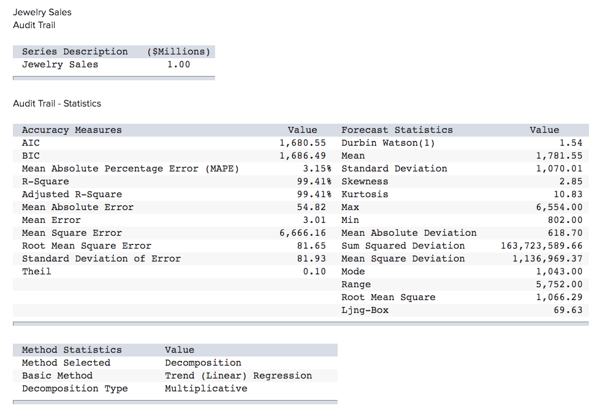
Task: Click the 'Max' row label
Action: (x=351, y=207)
